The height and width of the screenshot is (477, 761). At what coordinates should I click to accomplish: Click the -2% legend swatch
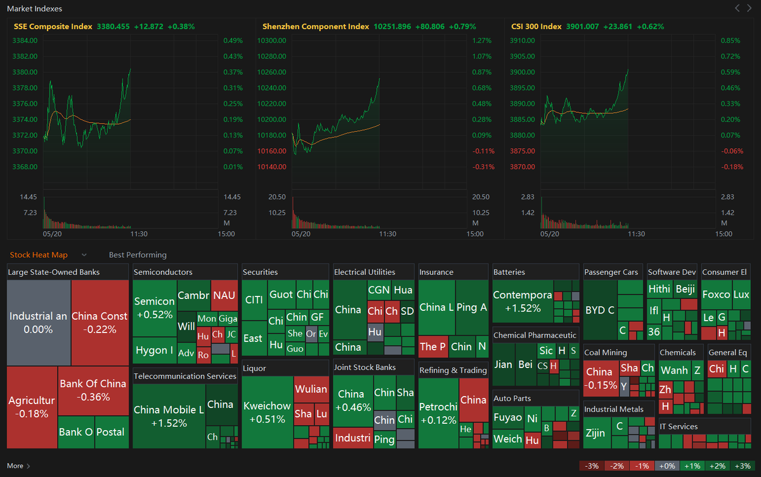tap(616, 466)
